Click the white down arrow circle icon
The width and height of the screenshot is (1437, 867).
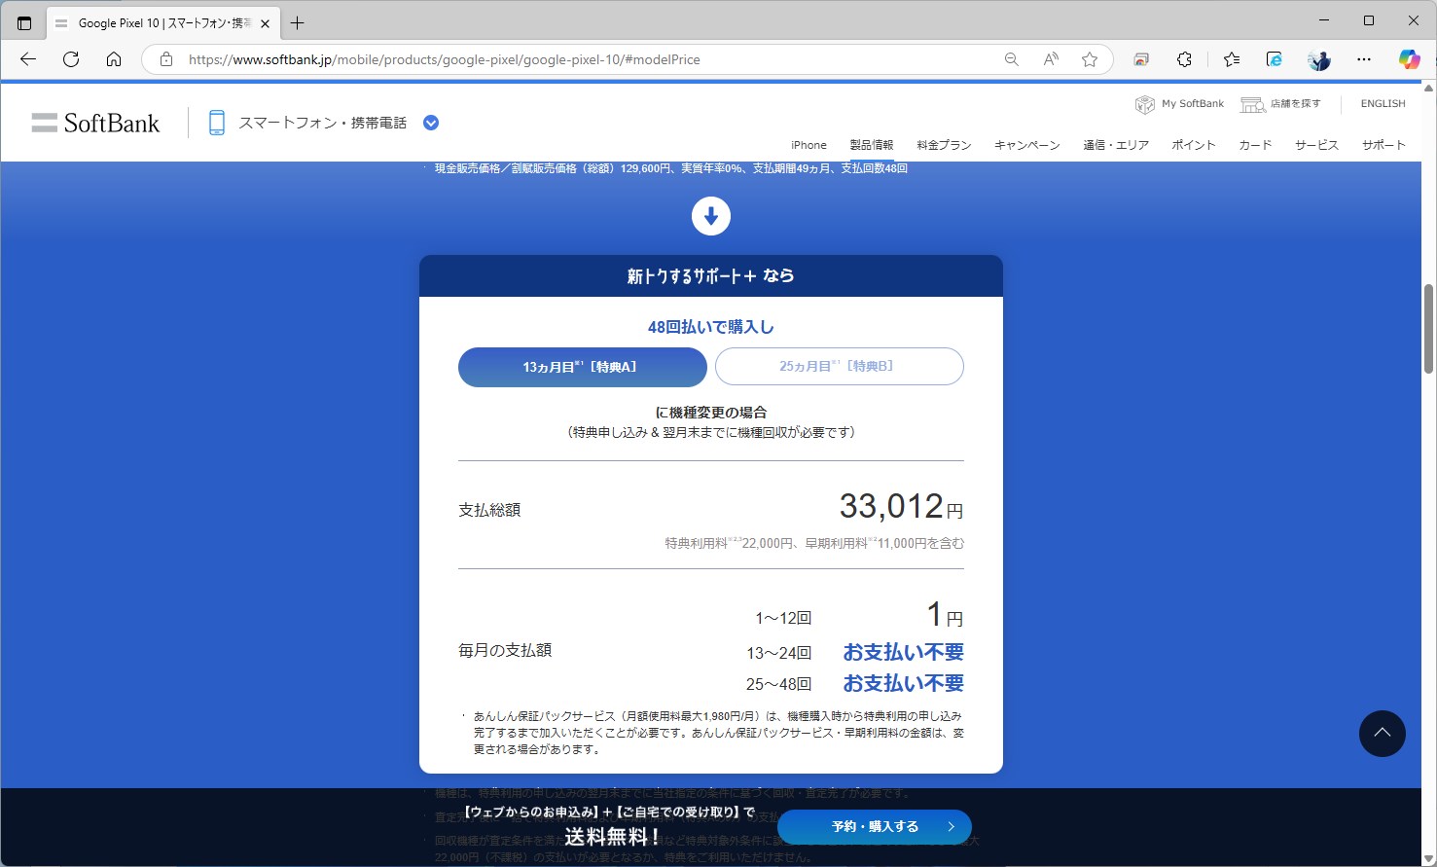711,216
